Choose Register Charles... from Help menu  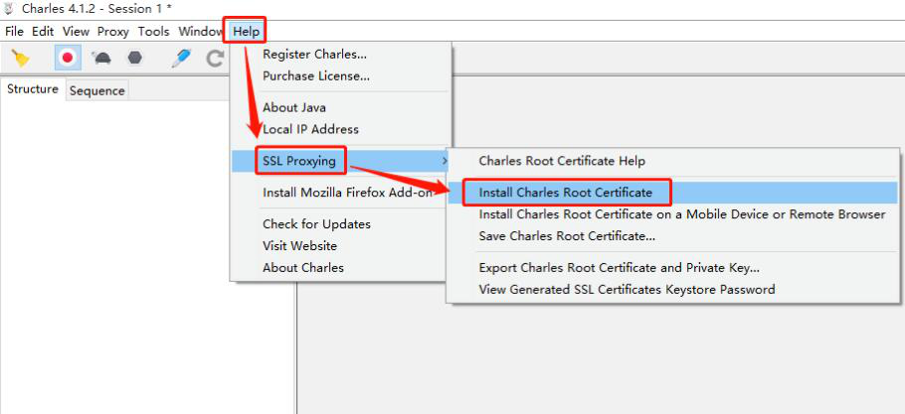pos(340,55)
